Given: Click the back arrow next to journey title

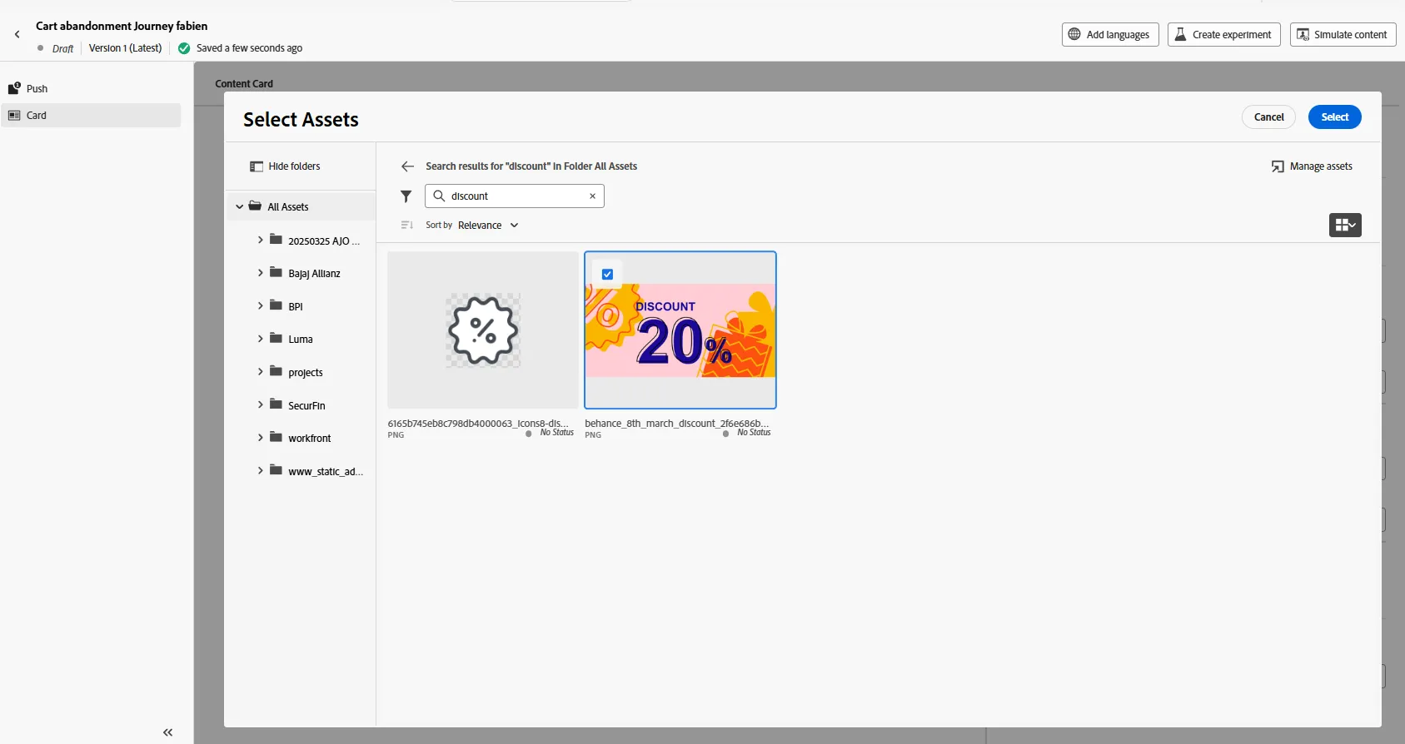Looking at the screenshot, I should (x=17, y=35).
